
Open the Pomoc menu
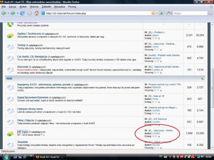pos(72,7)
